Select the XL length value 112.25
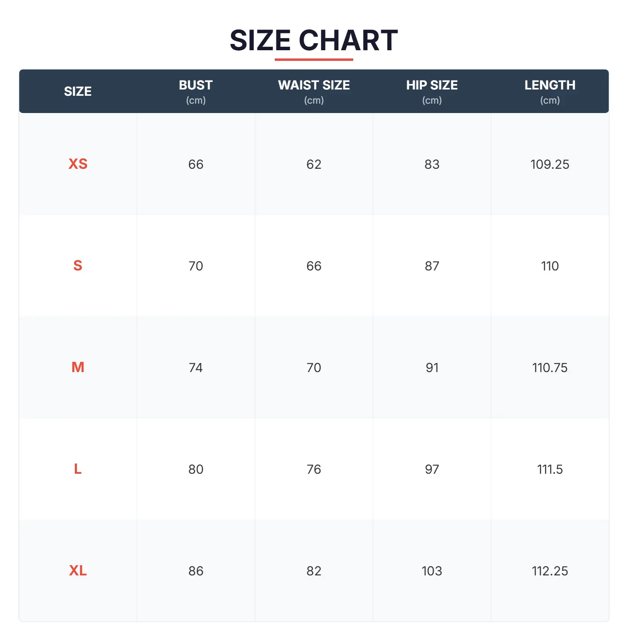 pyautogui.click(x=549, y=571)
